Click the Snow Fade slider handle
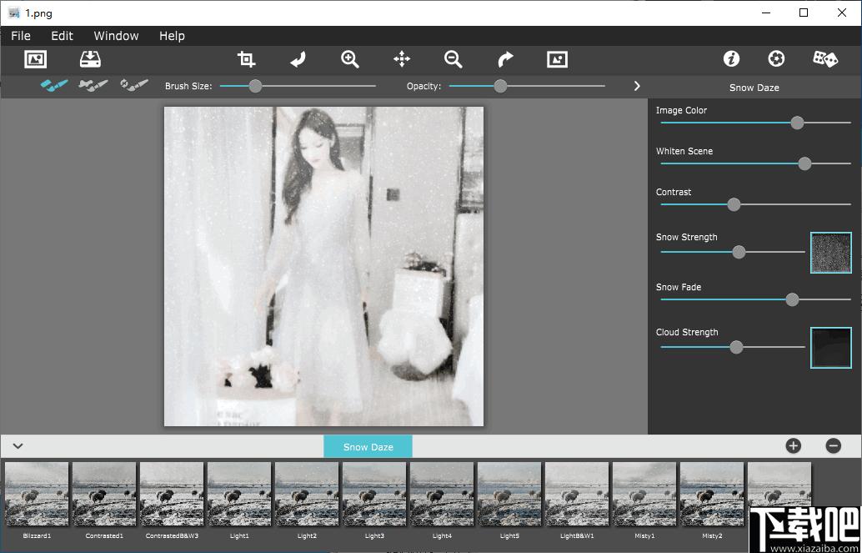The image size is (862, 553). click(x=792, y=299)
